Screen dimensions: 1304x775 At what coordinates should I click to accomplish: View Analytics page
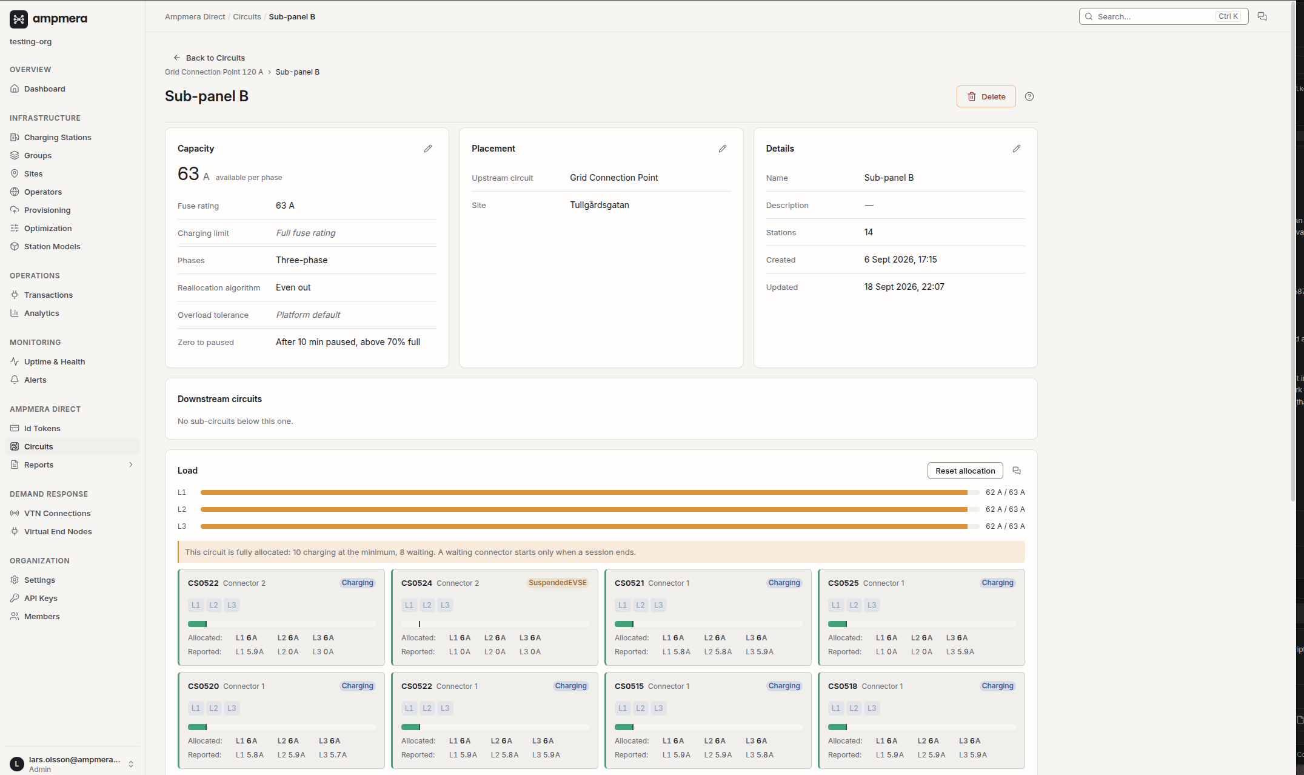(x=72, y=313)
